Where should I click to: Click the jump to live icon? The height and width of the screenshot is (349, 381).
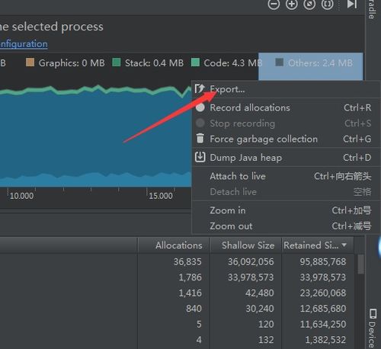(352, 4)
